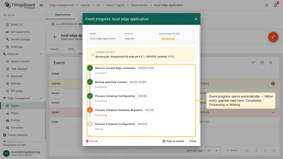This screenshot has height=159, width=283.
Task: Go to Agents breadcrumb
Action: (x=85, y=5)
